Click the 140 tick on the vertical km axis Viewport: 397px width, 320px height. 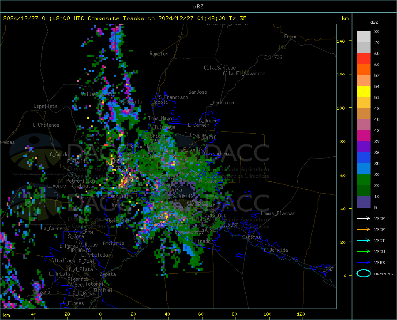point(341,41)
